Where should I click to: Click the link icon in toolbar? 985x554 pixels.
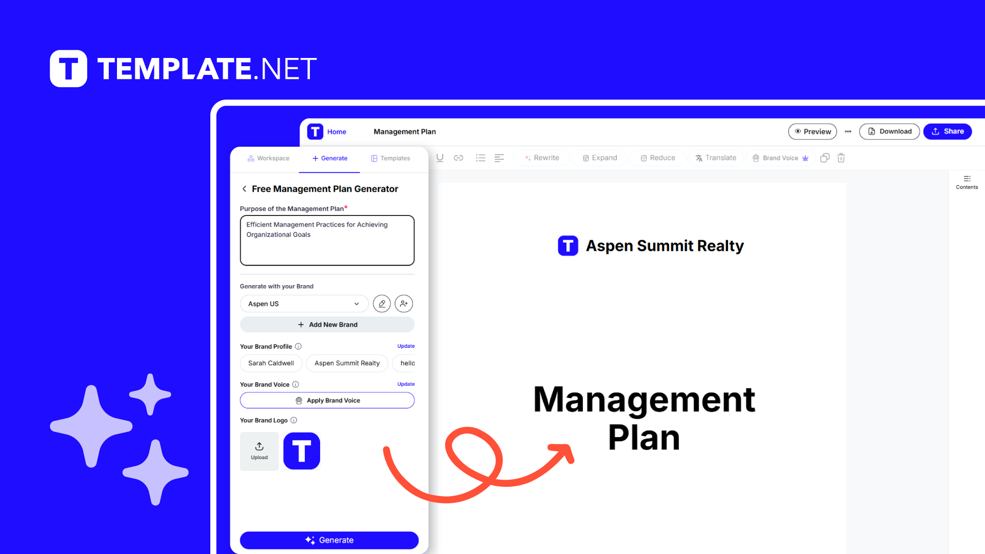click(x=458, y=157)
